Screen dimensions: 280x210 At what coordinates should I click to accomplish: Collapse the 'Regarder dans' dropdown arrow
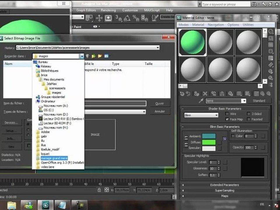82,56
